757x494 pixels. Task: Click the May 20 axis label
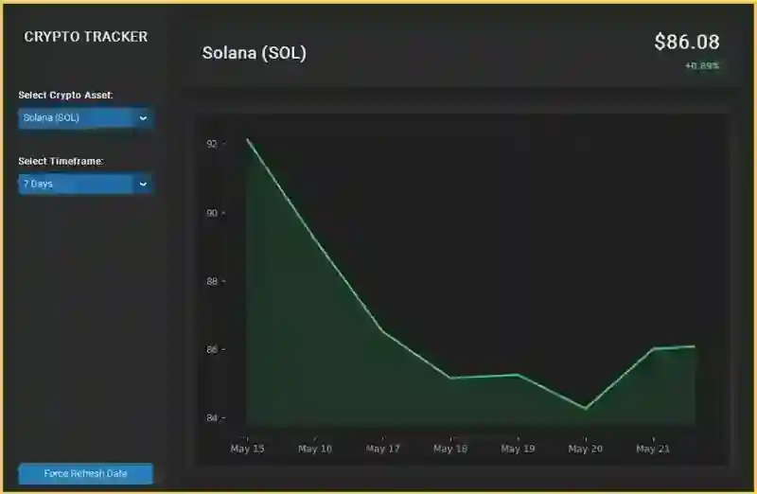pos(585,449)
